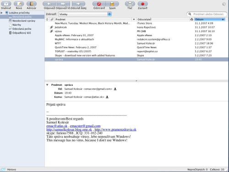Open the Zobraziť Všetky dropdown
The image size is (229, 172).
point(85,14)
